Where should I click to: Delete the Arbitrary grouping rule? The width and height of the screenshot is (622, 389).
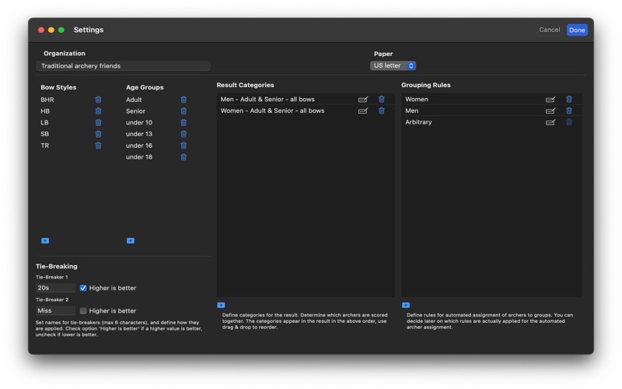point(569,122)
